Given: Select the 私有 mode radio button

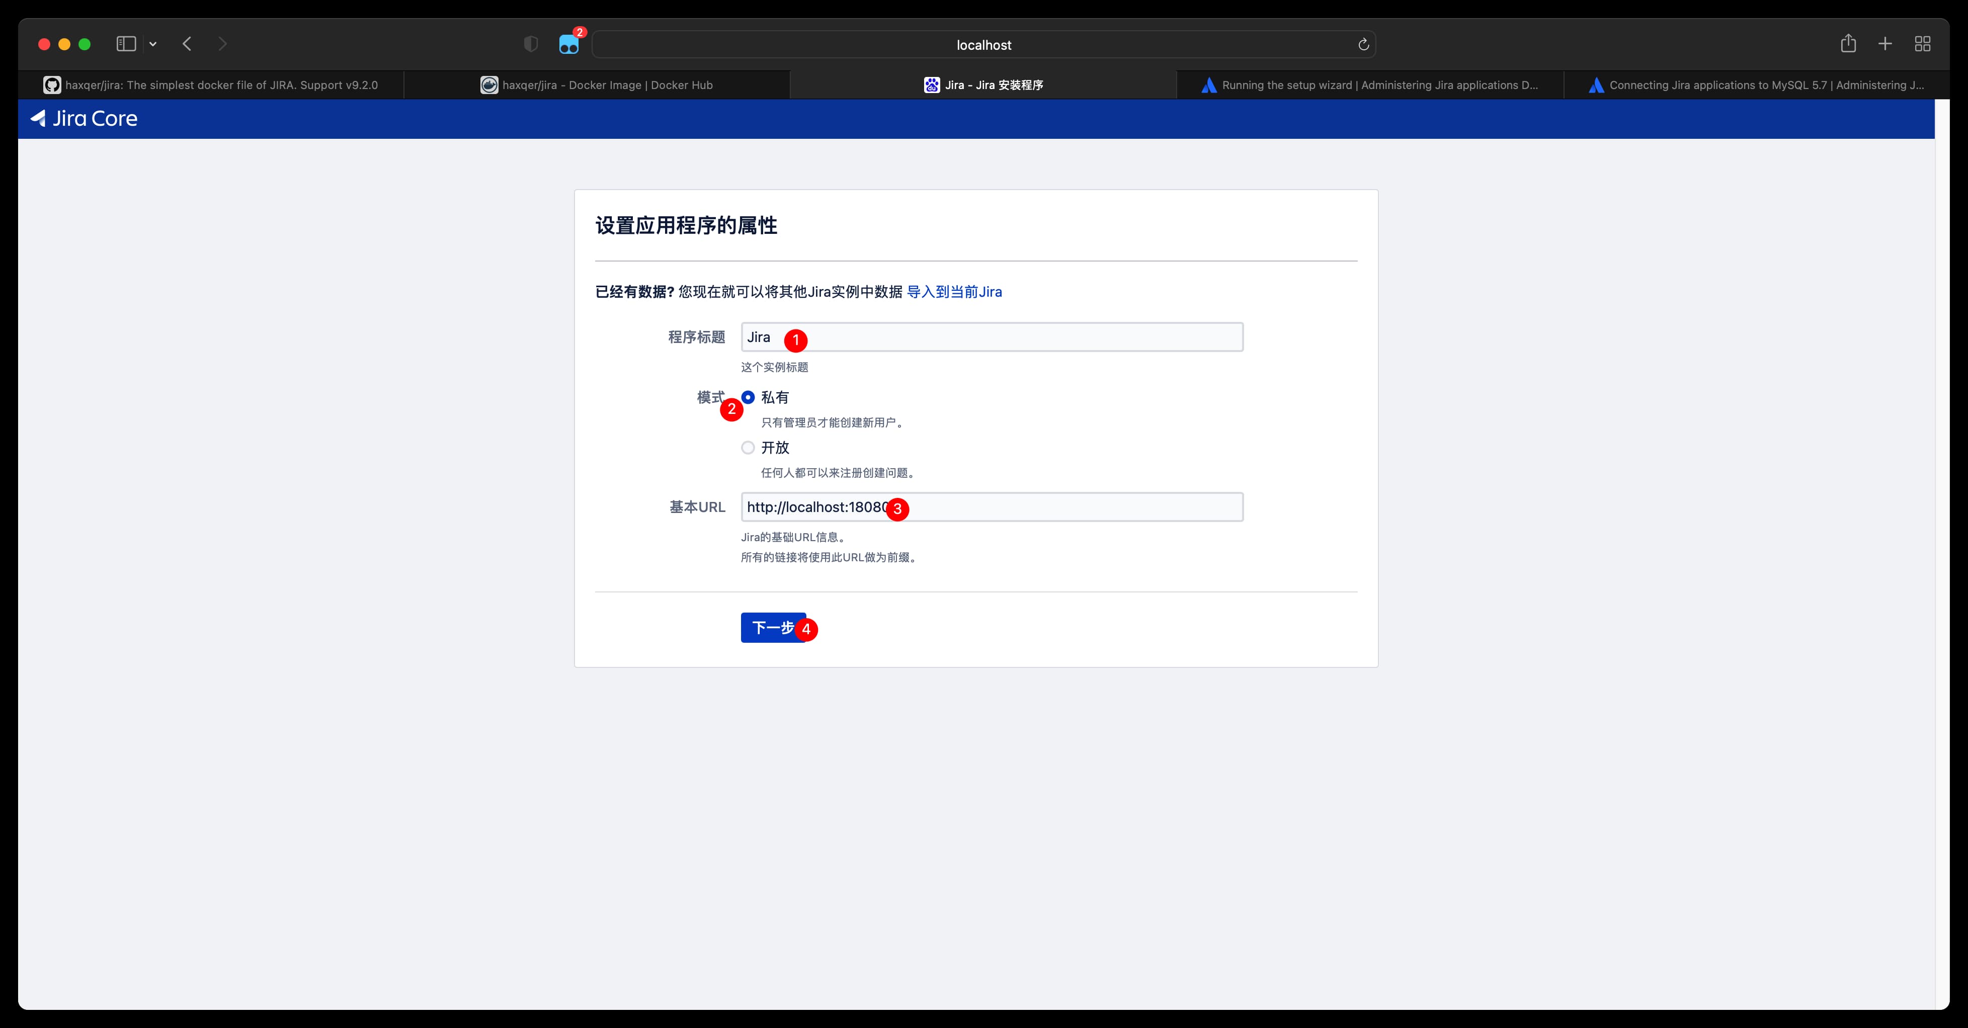Looking at the screenshot, I should click(748, 397).
